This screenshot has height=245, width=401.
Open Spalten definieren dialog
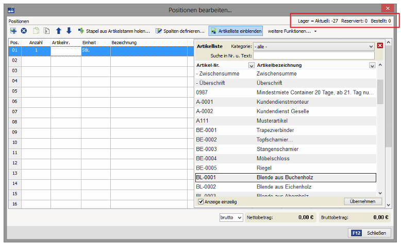(x=180, y=31)
